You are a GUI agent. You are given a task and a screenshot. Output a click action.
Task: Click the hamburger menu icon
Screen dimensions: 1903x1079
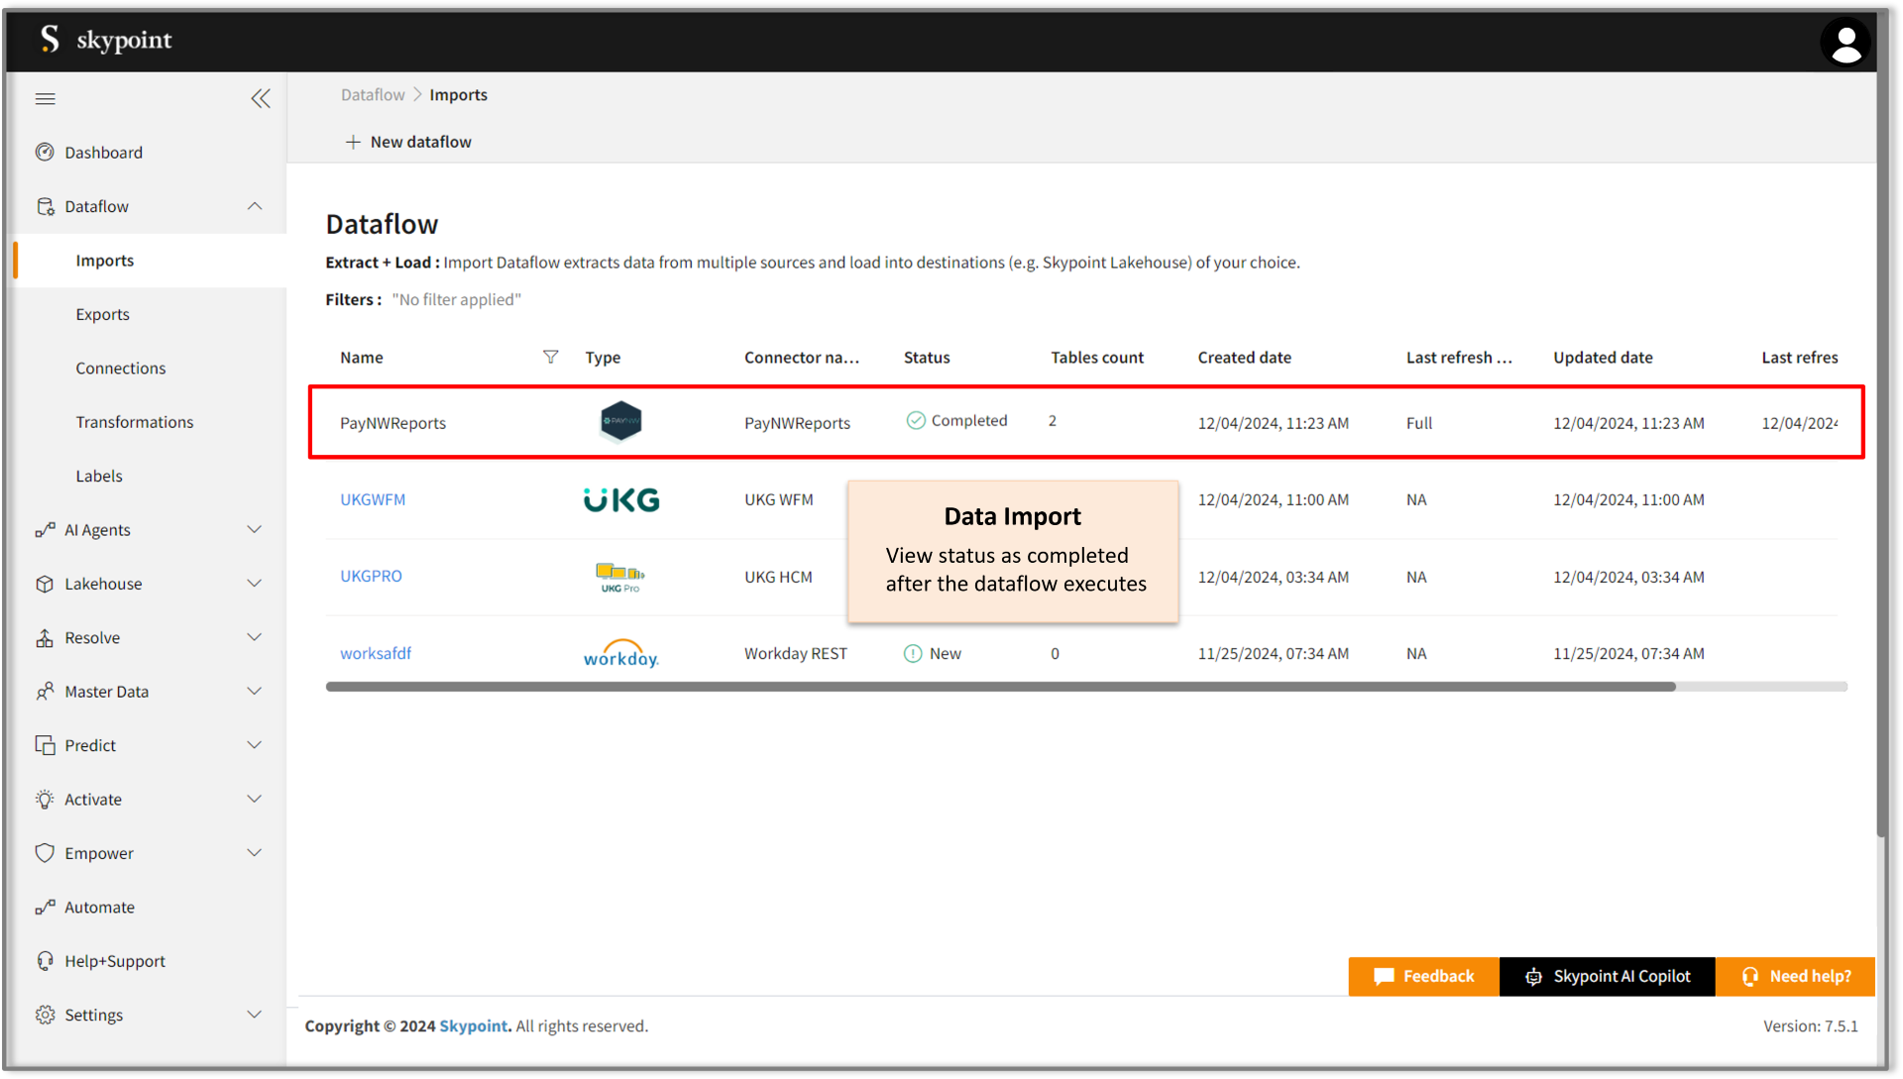[46, 98]
